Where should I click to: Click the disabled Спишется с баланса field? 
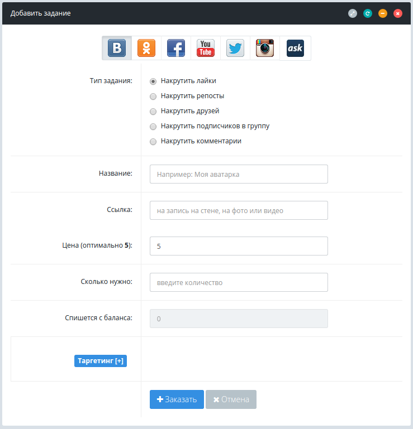pyautogui.click(x=239, y=319)
